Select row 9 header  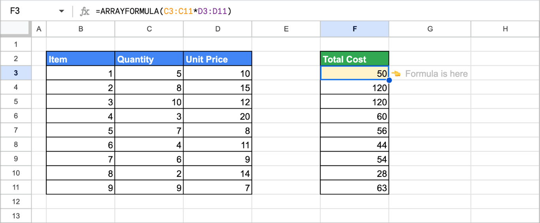pyautogui.click(x=15, y=159)
